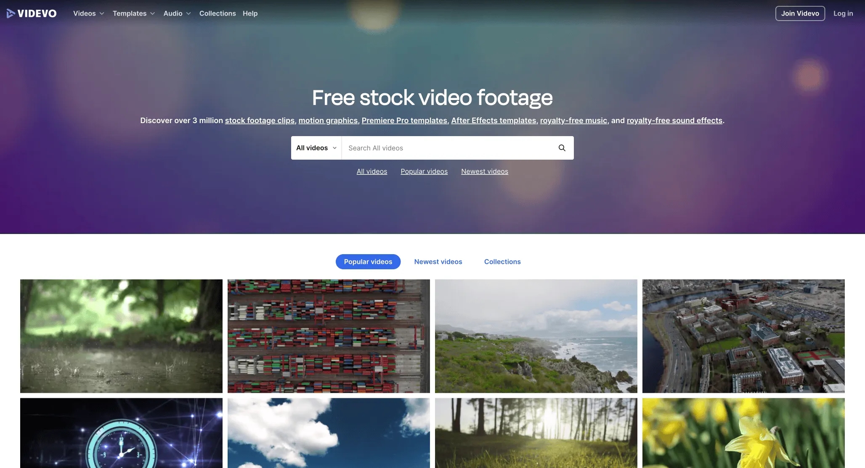
Task: Open the After Effects templates link
Action: pos(494,121)
